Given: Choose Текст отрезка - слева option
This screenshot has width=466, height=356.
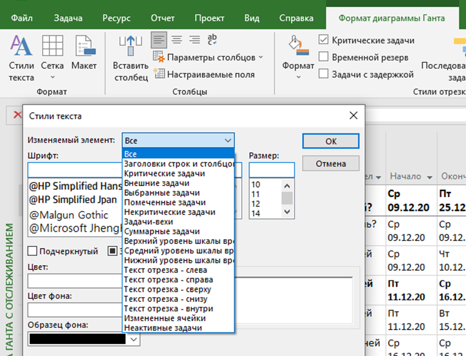Looking at the screenshot, I should tap(178, 270).
